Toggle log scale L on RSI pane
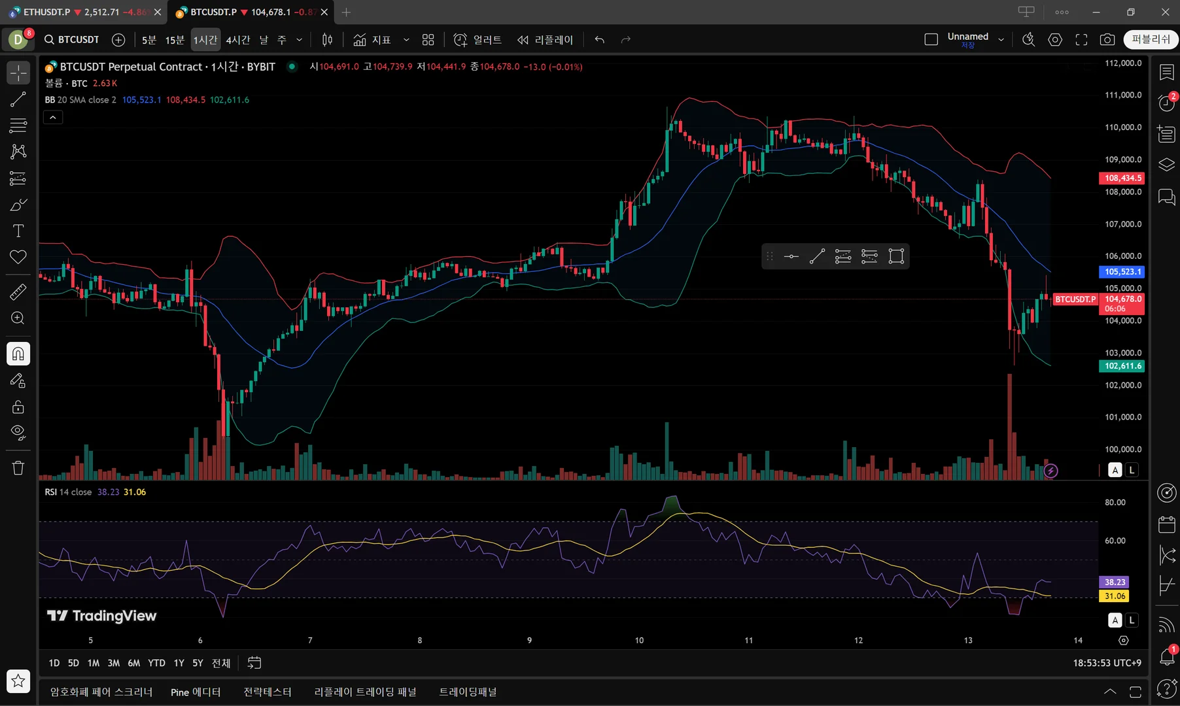Screen dimensions: 1180x706 (1132, 620)
